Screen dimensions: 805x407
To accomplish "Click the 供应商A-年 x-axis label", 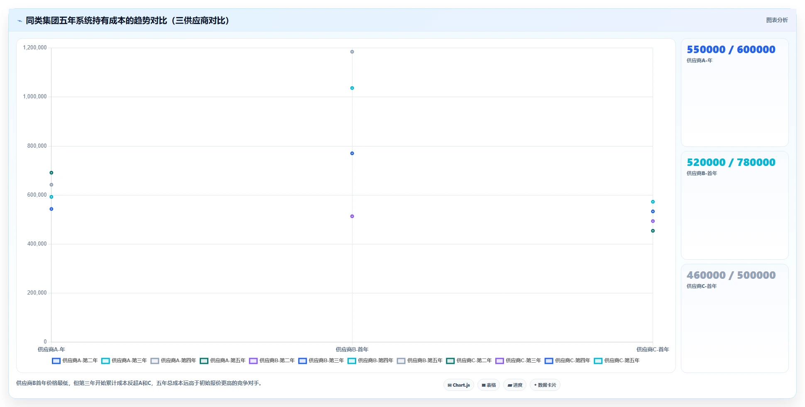I will point(51,349).
